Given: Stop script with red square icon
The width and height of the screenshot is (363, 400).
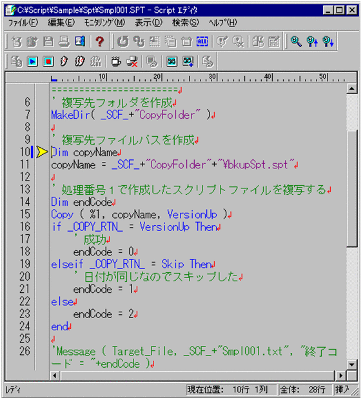Looking at the screenshot, I should click(48, 61).
